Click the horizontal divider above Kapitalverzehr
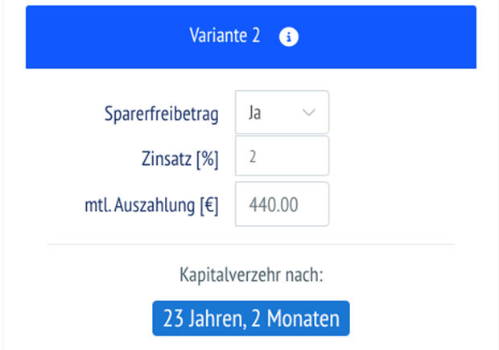This screenshot has width=499, height=350. [251, 244]
